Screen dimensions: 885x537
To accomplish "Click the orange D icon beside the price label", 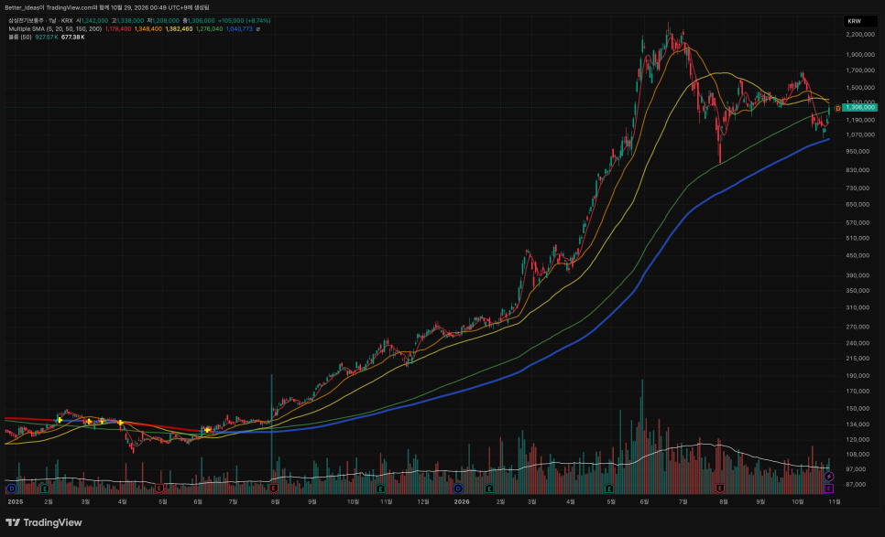I will [837, 108].
